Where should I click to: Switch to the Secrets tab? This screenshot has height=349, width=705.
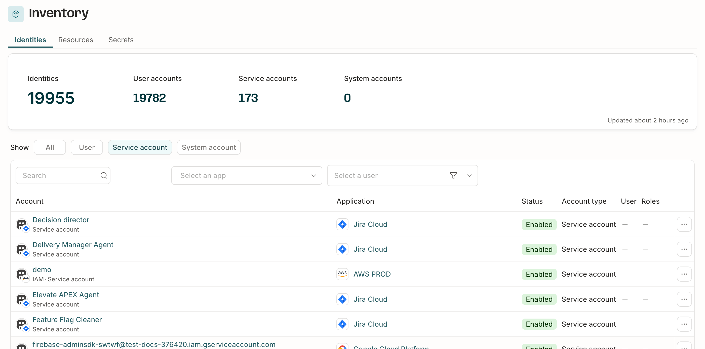click(x=121, y=40)
